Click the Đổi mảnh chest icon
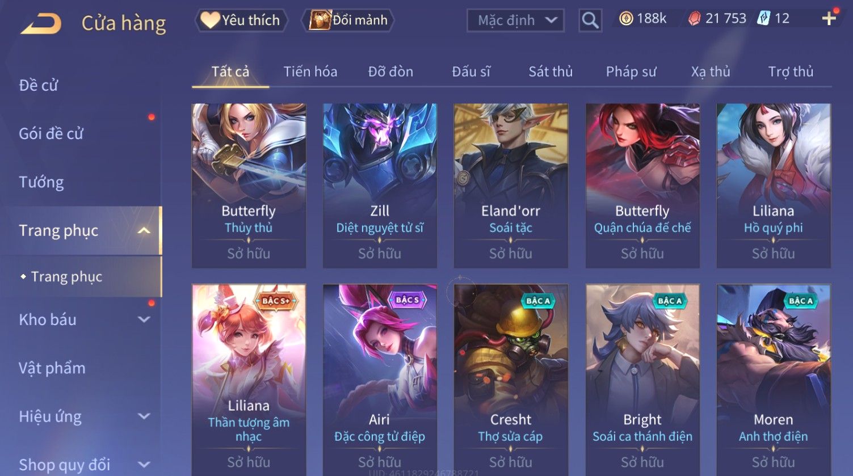 click(320, 20)
